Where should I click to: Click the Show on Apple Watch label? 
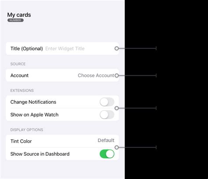[x=34, y=115]
